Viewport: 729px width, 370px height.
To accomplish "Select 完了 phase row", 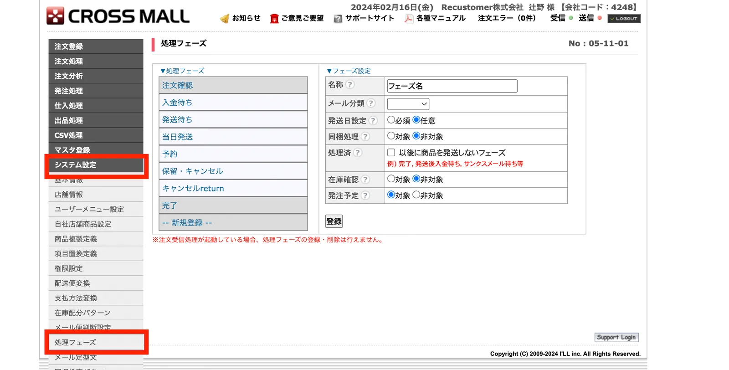I will [x=233, y=206].
